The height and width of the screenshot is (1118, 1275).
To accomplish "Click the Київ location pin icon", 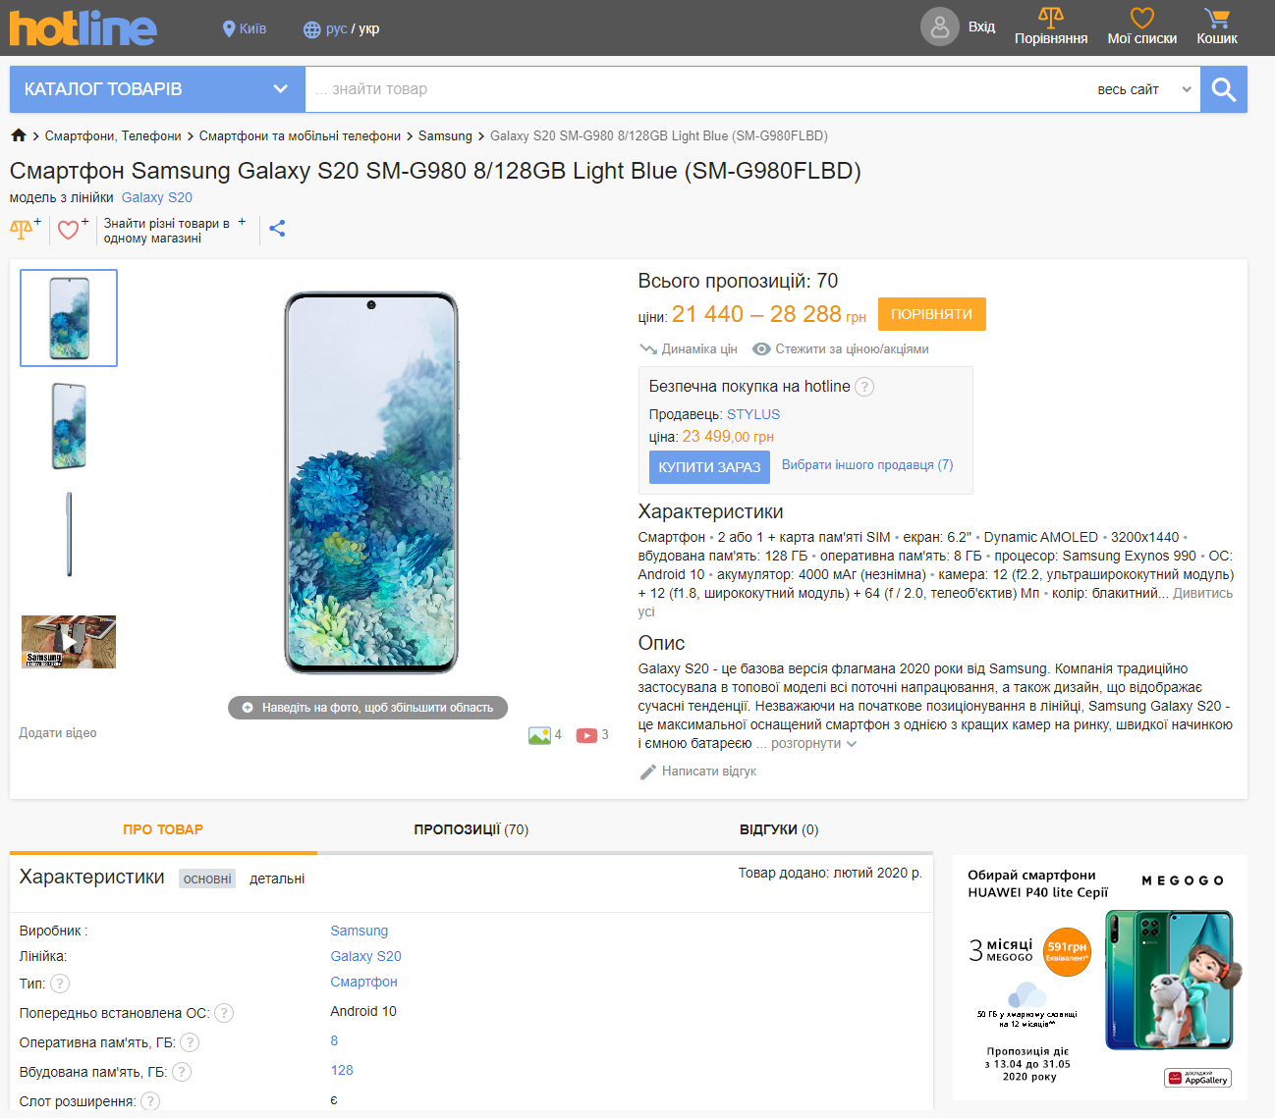I will [x=229, y=29].
